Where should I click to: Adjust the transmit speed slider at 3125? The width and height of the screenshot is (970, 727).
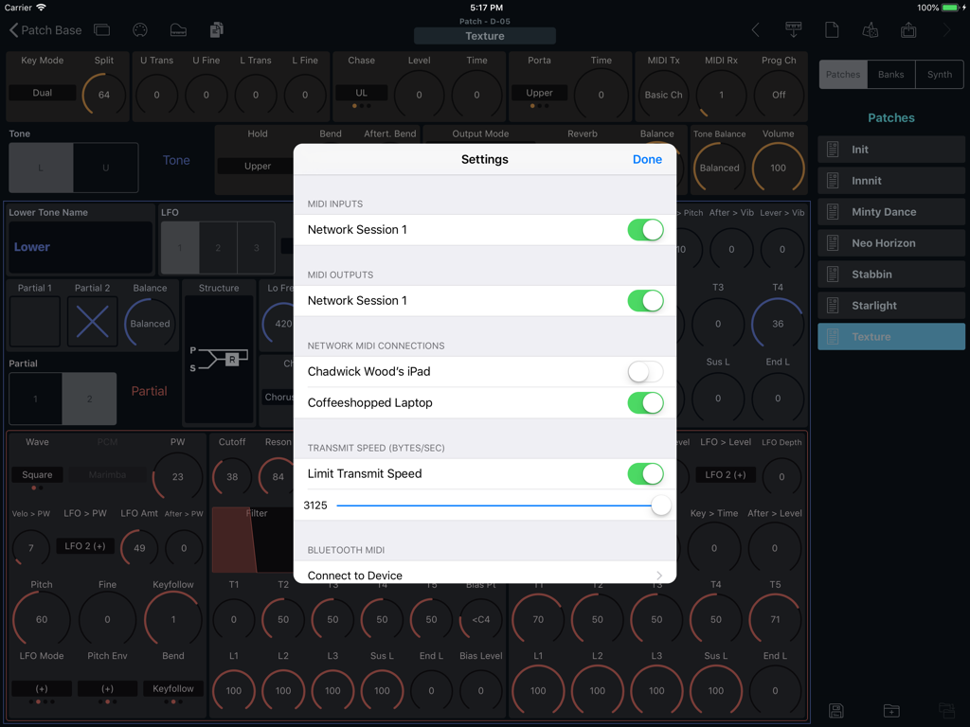click(660, 505)
